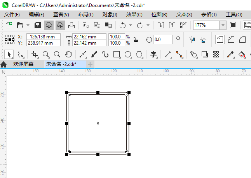The image size is (251, 178).
Task: Undo the last action
Action: pos(123,25)
